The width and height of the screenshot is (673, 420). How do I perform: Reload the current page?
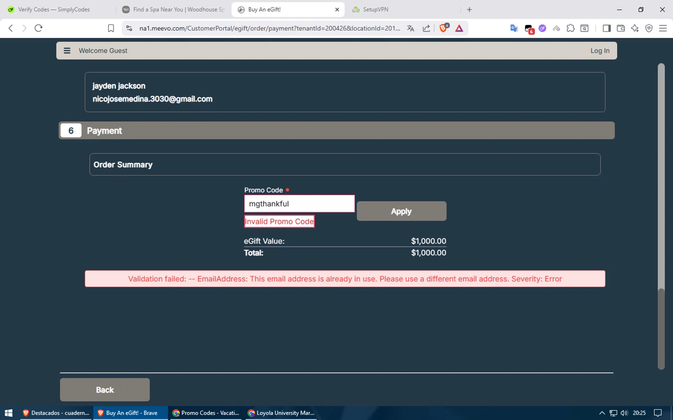click(39, 28)
